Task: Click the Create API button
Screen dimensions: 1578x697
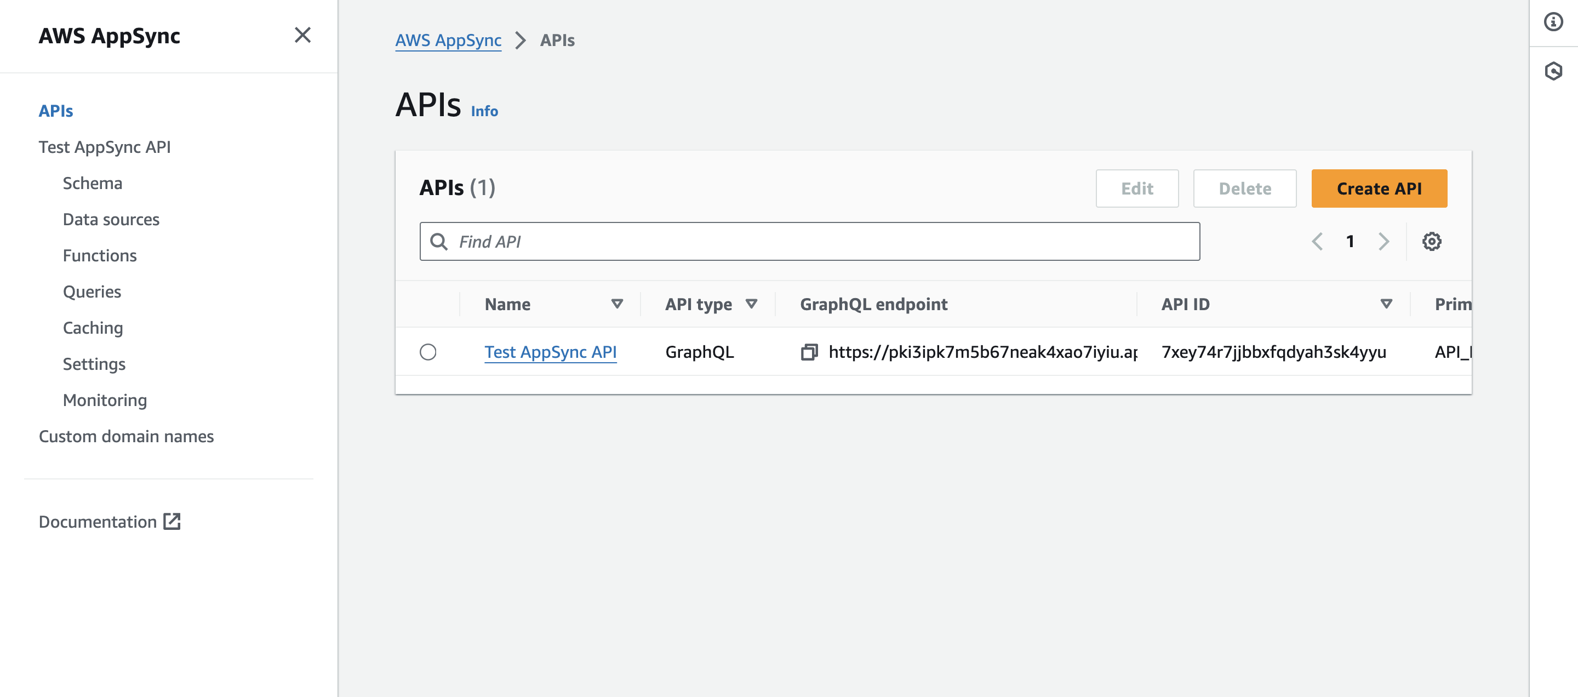Action: 1379,188
